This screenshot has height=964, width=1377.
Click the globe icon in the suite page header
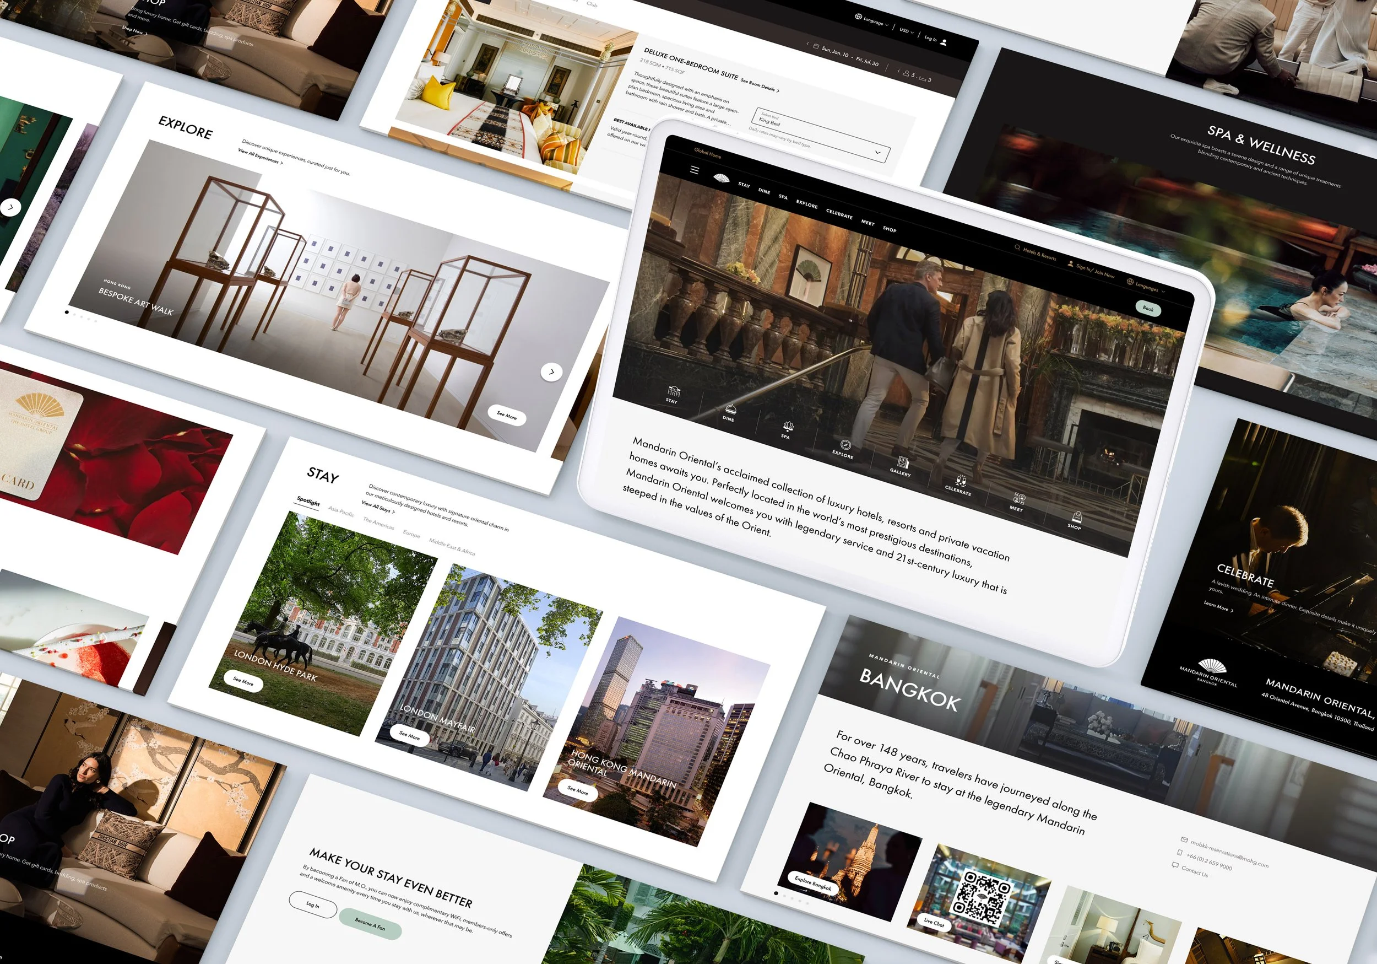858,16
